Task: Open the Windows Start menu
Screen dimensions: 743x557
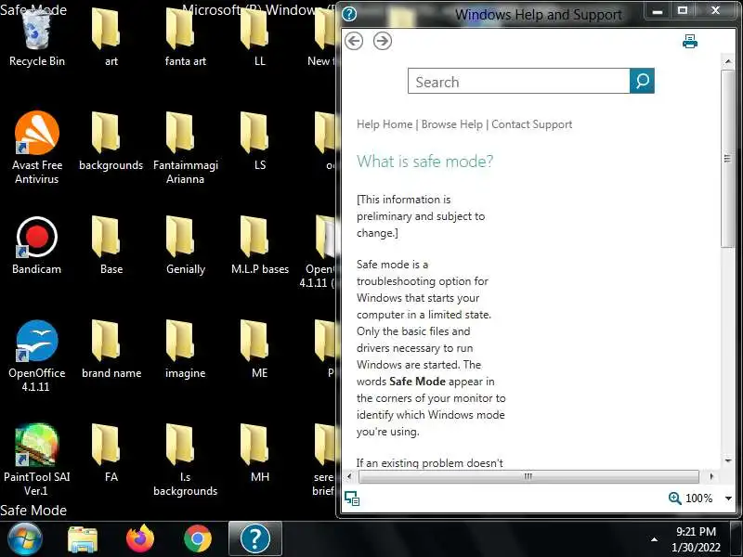Action: point(25,539)
